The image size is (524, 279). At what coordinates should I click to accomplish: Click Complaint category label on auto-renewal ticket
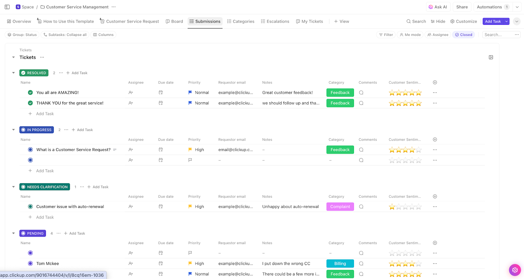340,206
